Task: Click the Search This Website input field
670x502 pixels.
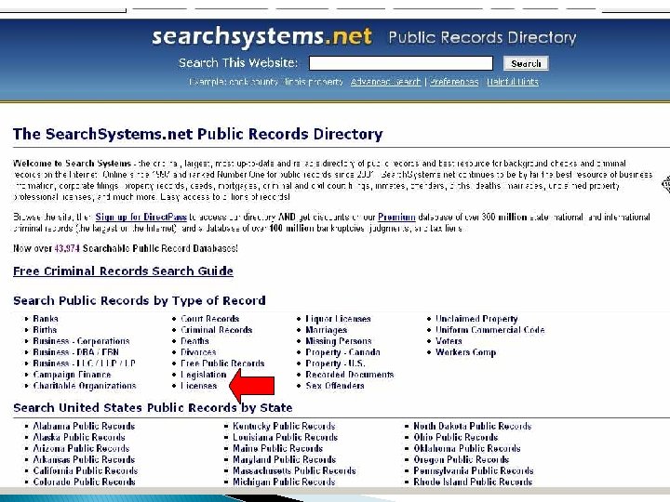Action: 401,63
